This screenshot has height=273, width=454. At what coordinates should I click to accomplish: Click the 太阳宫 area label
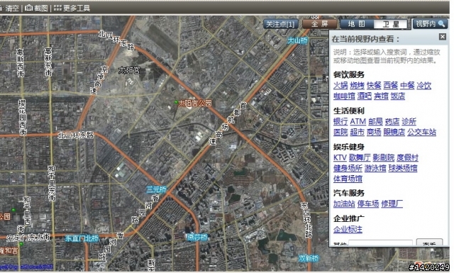pyautogui.click(x=129, y=70)
